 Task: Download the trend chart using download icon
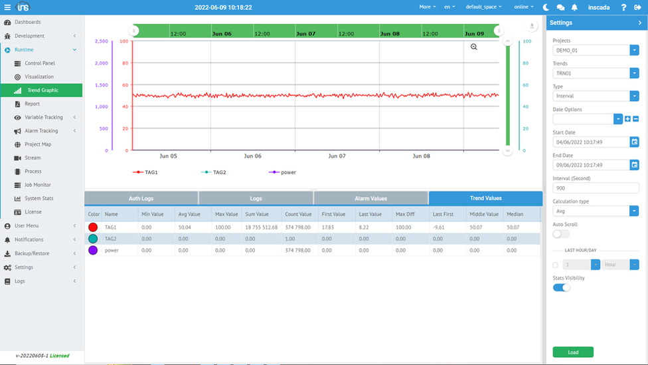click(532, 27)
